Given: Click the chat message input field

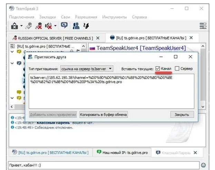Looking at the screenshot, I should click(104, 165).
